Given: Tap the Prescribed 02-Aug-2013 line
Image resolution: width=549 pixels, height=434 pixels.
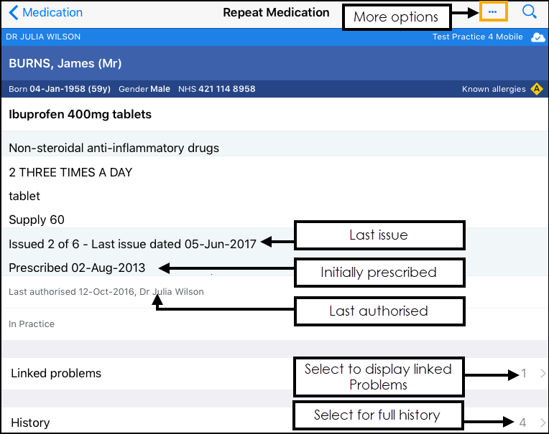Looking at the screenshot, I should tap(77, 268).
